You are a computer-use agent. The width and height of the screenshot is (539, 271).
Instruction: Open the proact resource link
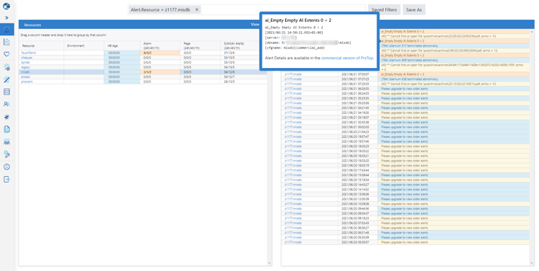click(x=26, y=77)
